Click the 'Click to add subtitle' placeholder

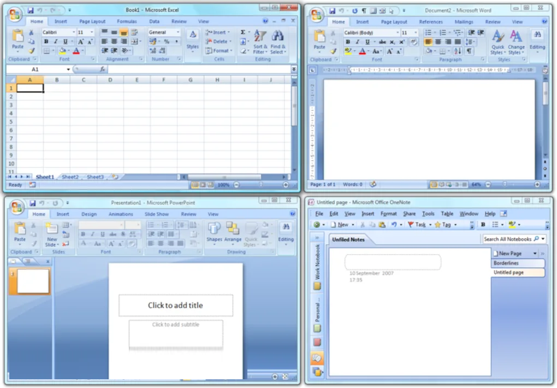[176, 334]
